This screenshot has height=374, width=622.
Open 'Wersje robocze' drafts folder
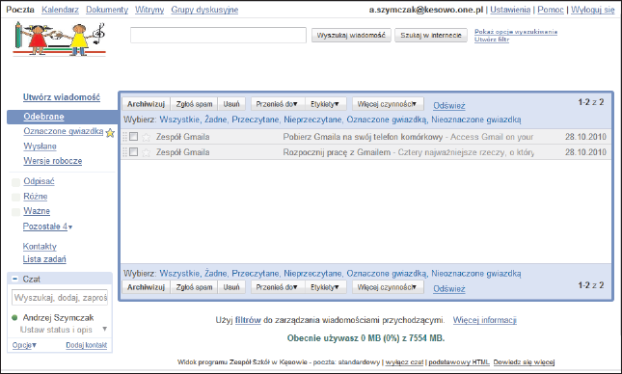pos(52,161)
